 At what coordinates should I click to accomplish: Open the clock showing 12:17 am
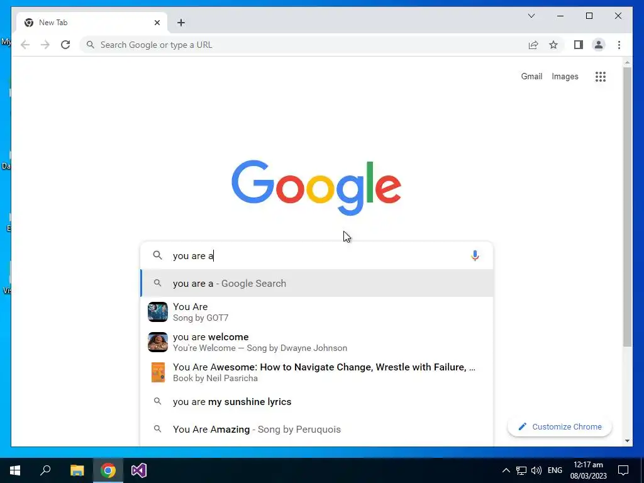588,470
